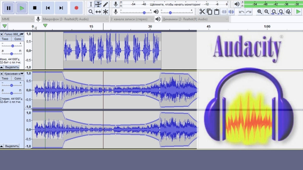Screen dimensions: 303x170
Task: Collapse the Красивая м track
Action: 1,146
